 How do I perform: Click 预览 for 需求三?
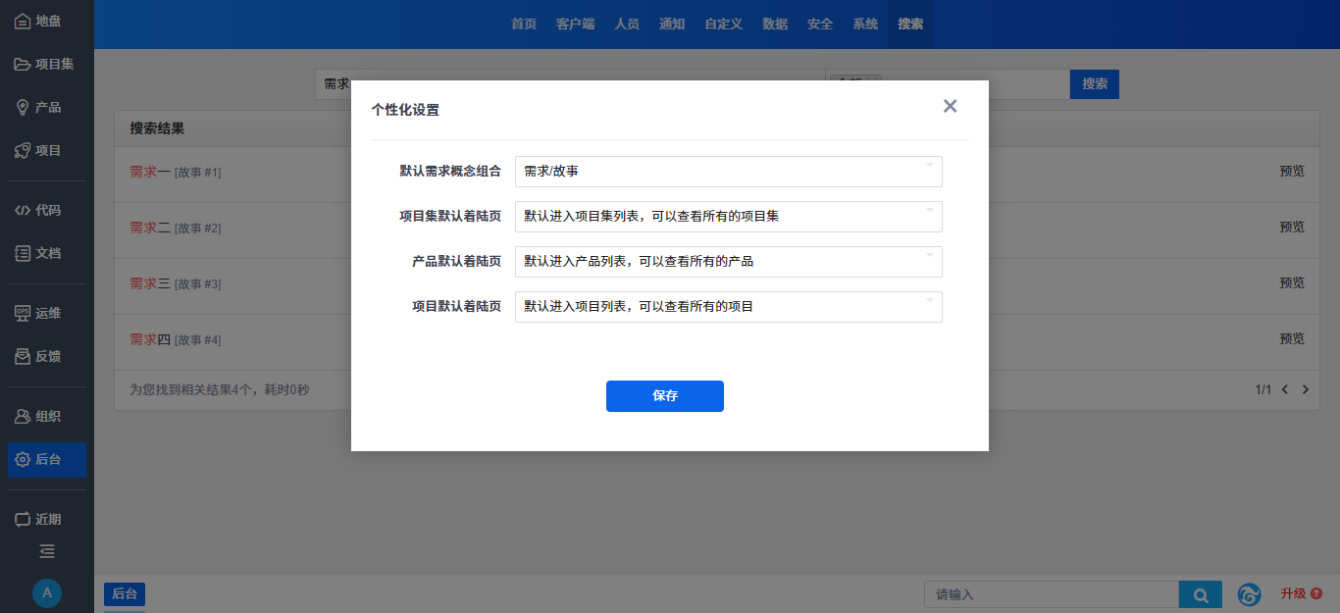pyautogui.click(x=1292, y=282)
